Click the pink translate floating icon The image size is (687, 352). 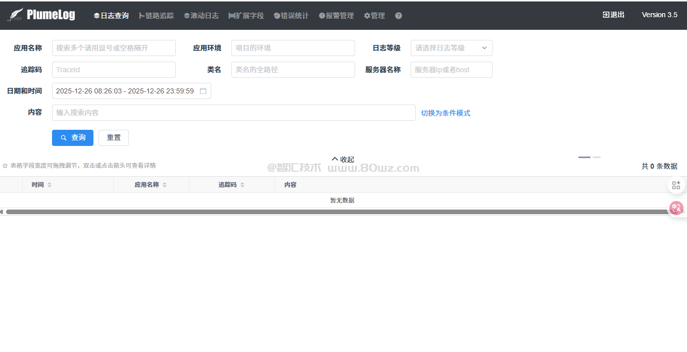pos(676,208)
